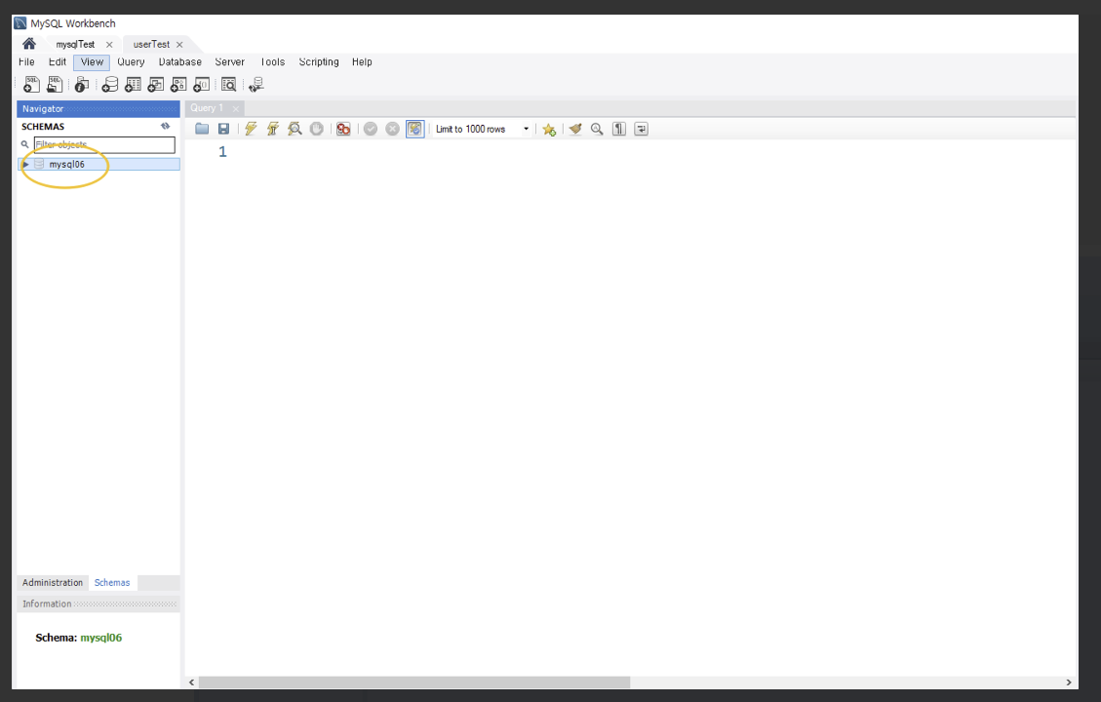Reconnect to DBMS icon

point(256,85)
